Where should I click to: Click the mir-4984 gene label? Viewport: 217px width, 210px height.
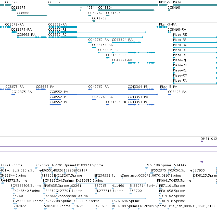[87, 8]
